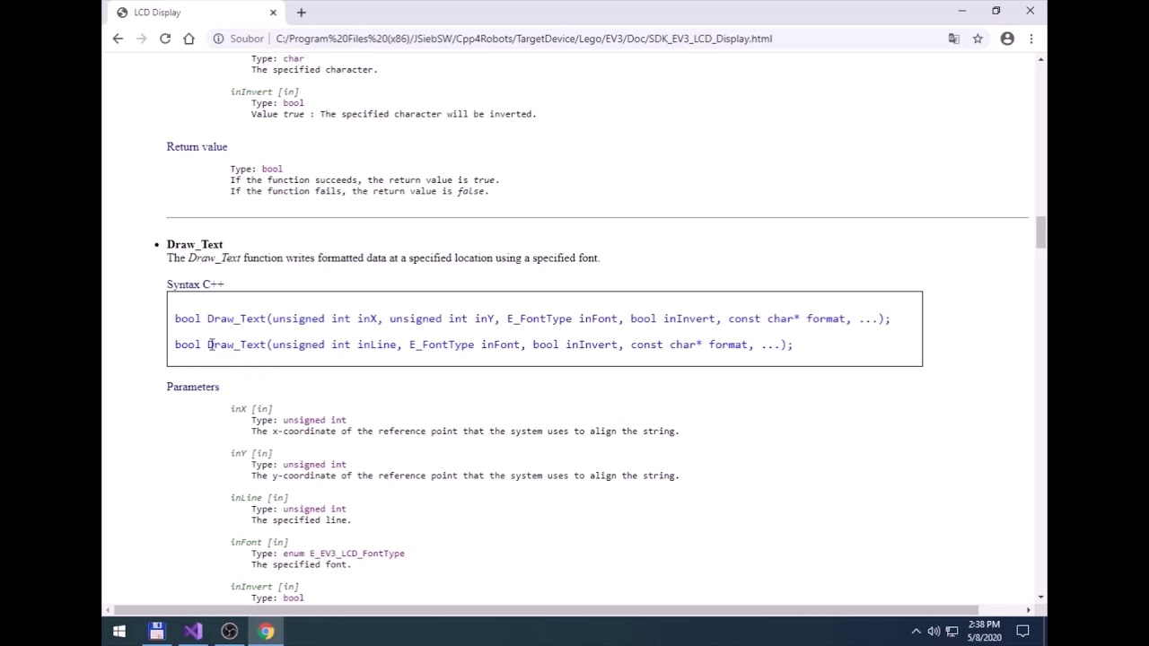Open the browser home page
1149x646 pixels.
click(189, 39)
